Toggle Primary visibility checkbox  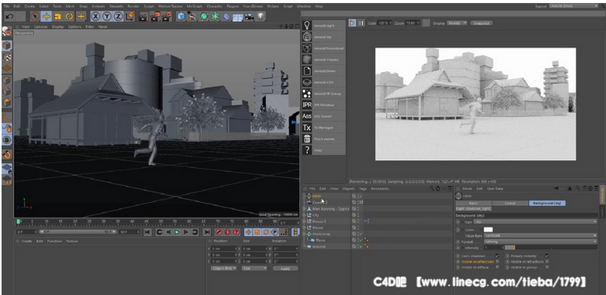coord(547,255)
